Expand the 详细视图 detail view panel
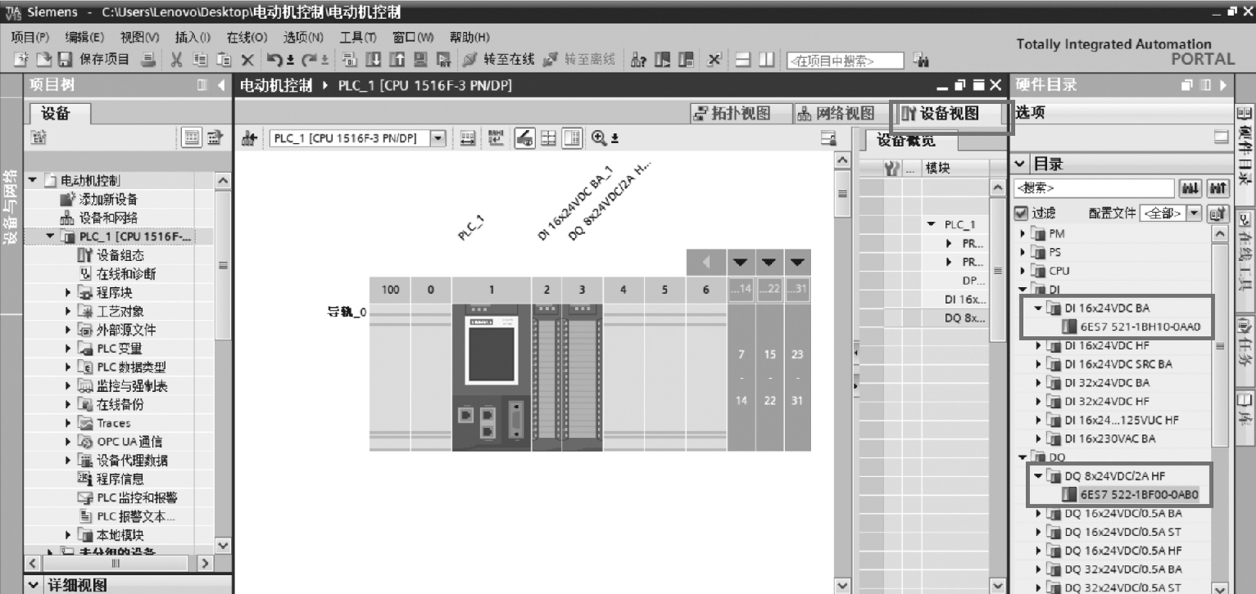This screenshot has width=1256, height=594. pyautogui.click(x=33, y=585)
